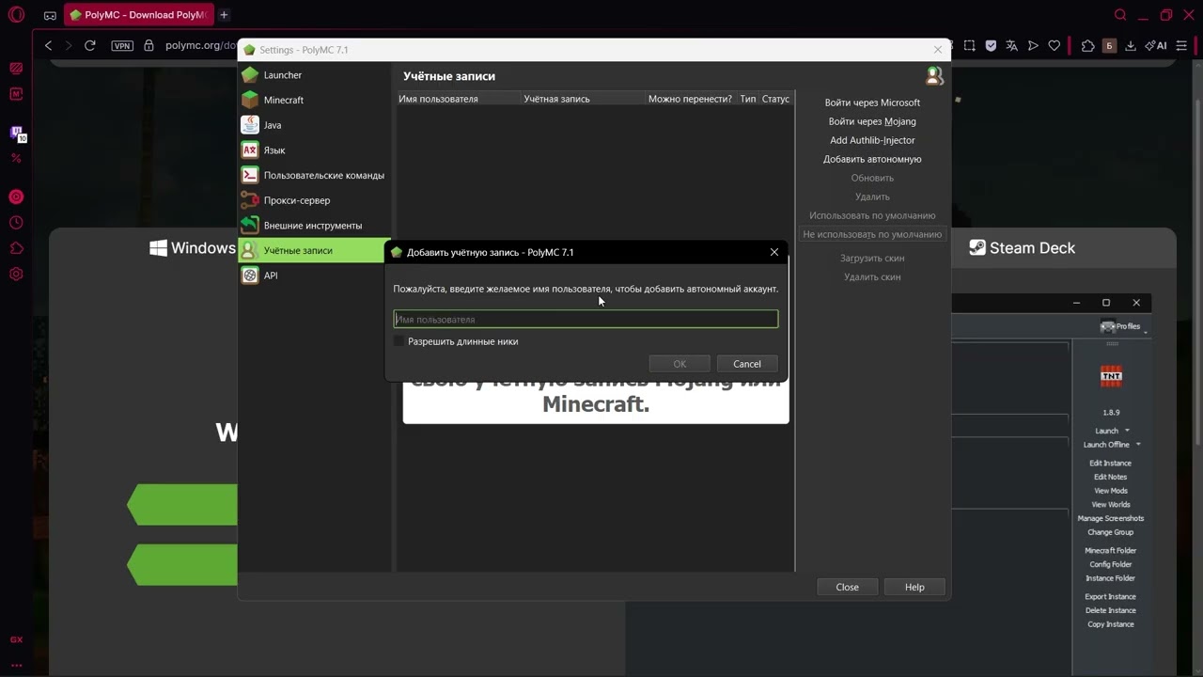Cancel the add account dialog

747,364
